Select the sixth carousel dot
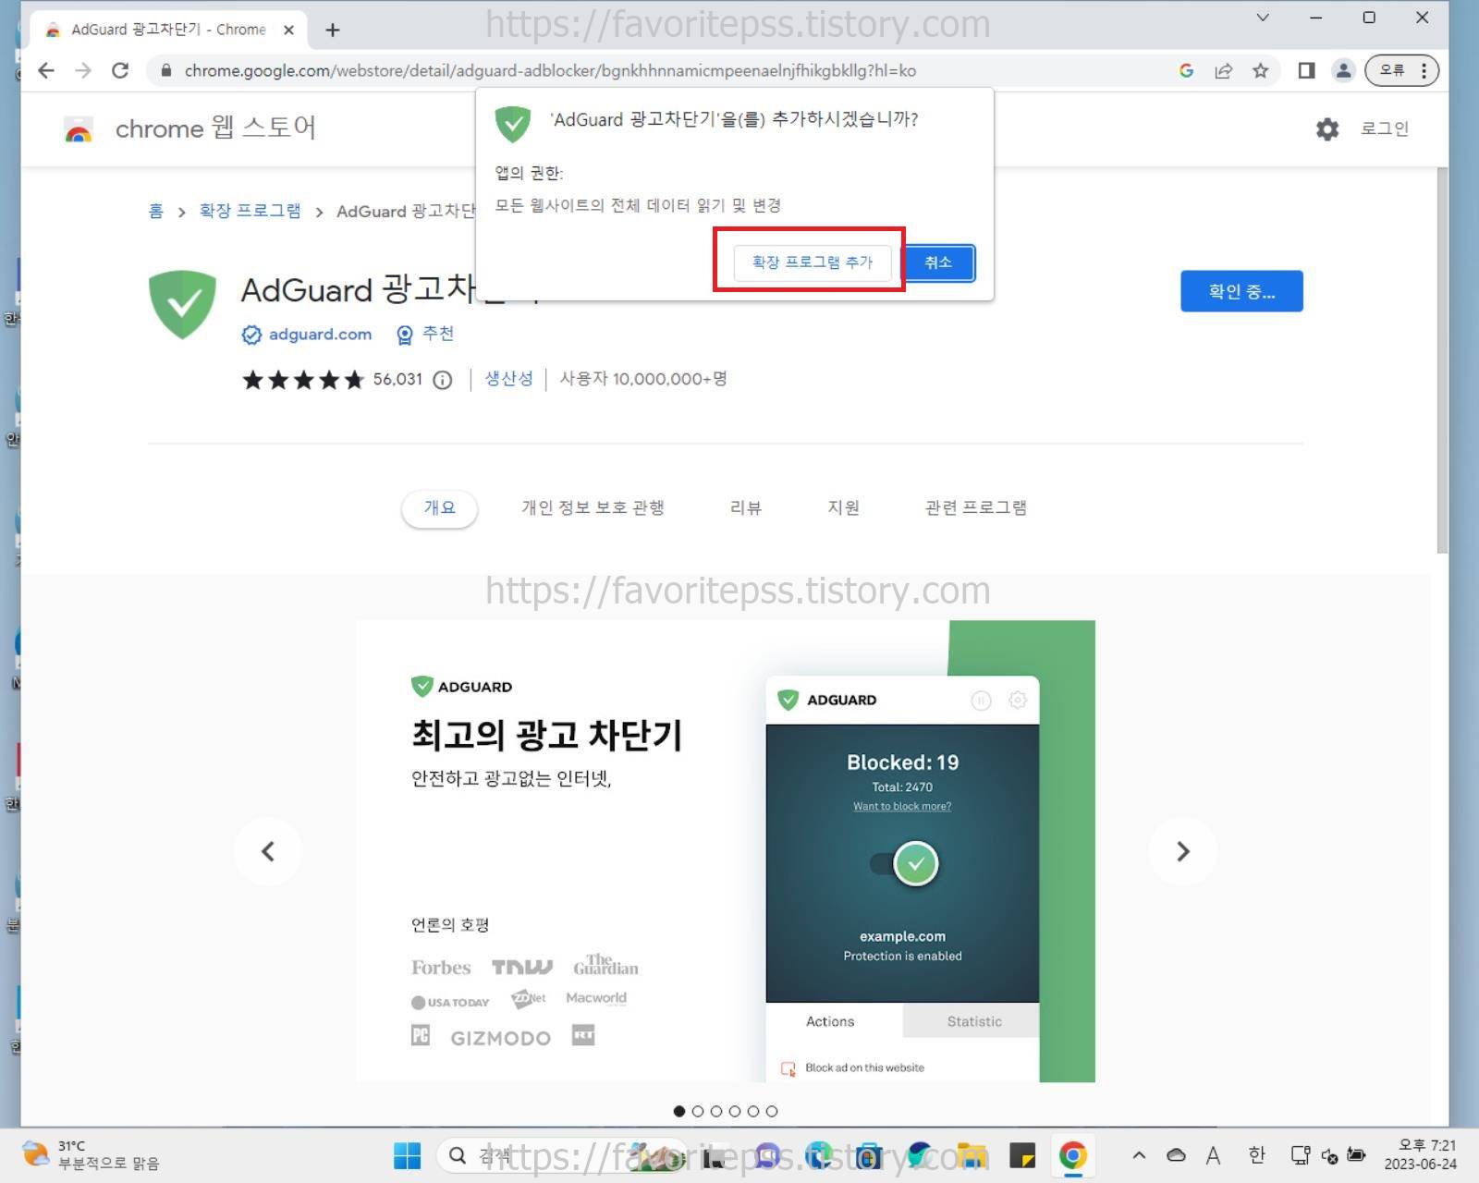Viewport: 1479px width, 1183px height. point(772,1111)
